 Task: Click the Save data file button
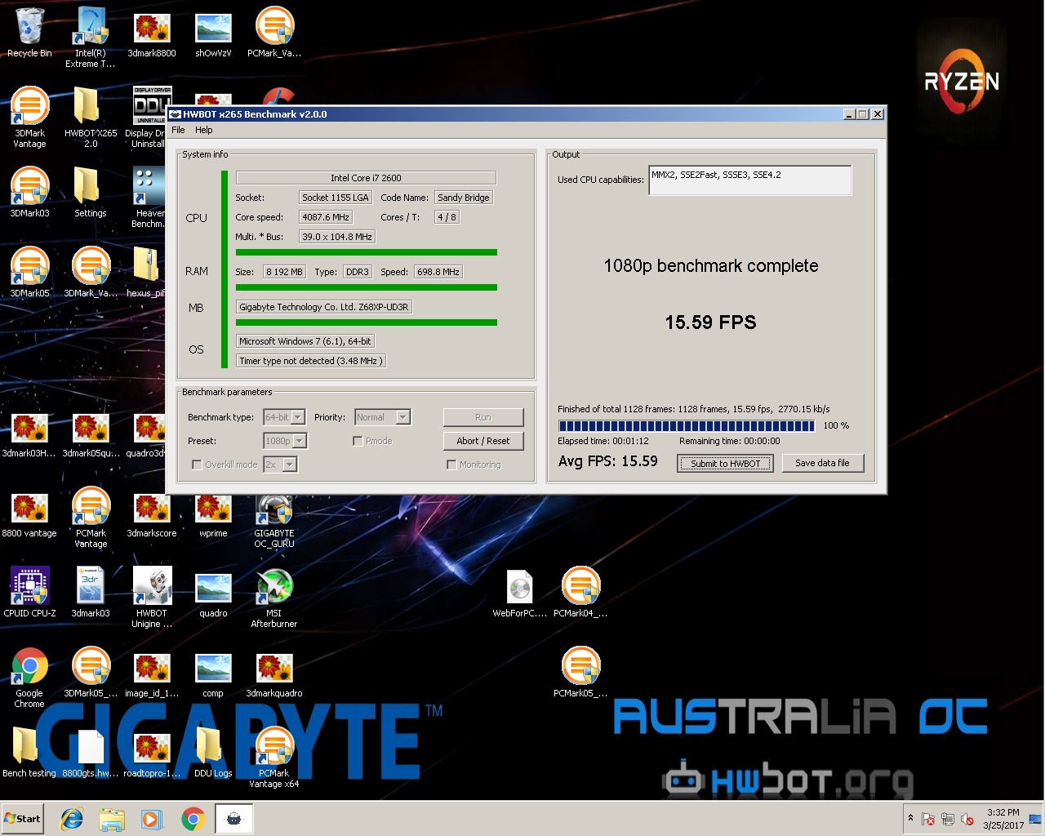(x=822, y=463)
